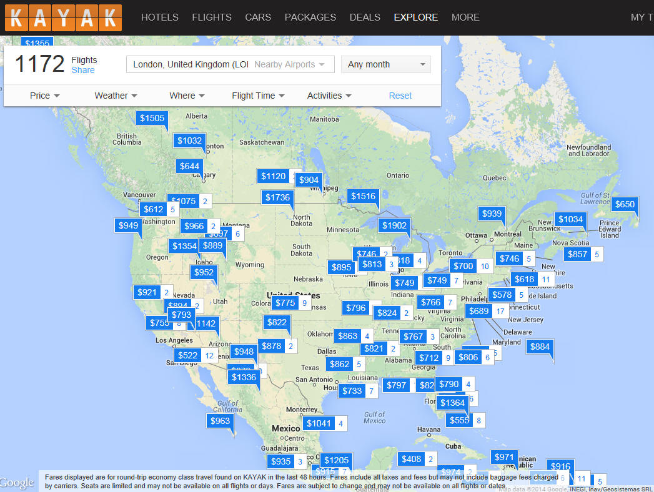Expand the Activities filter
Viewport: 654px width, 492px height.
click(x=329, y=96)
